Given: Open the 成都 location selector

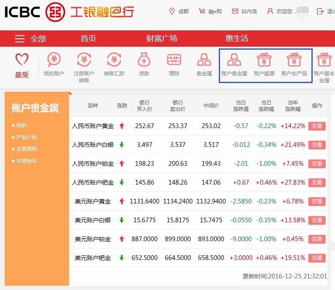Looking at the screenshot, I should (x=179, y=11).
